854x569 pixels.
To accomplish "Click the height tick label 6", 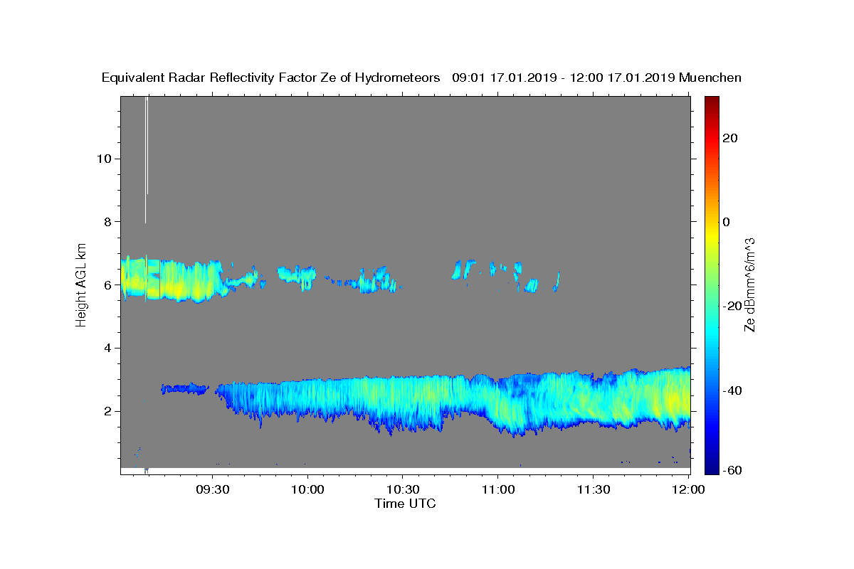I will 109,285.
